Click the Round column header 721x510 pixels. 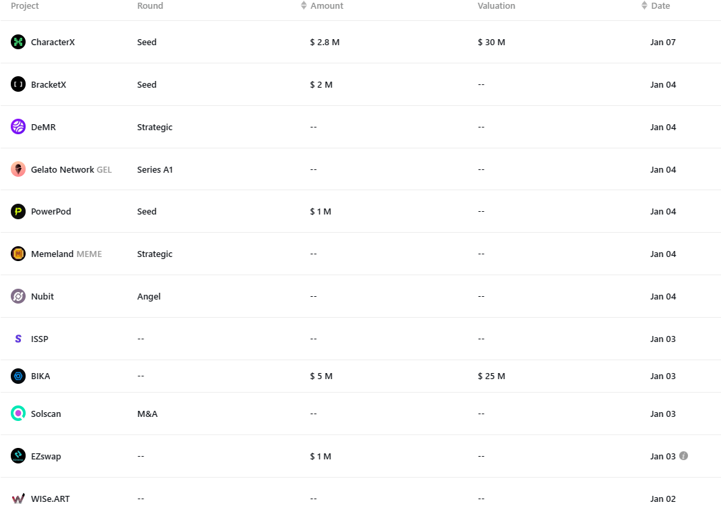point(150,5)
